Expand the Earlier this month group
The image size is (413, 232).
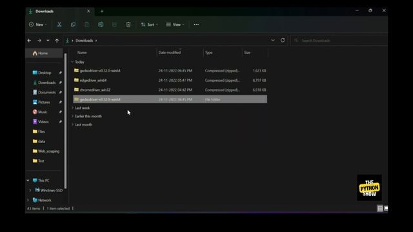(73, 116)
